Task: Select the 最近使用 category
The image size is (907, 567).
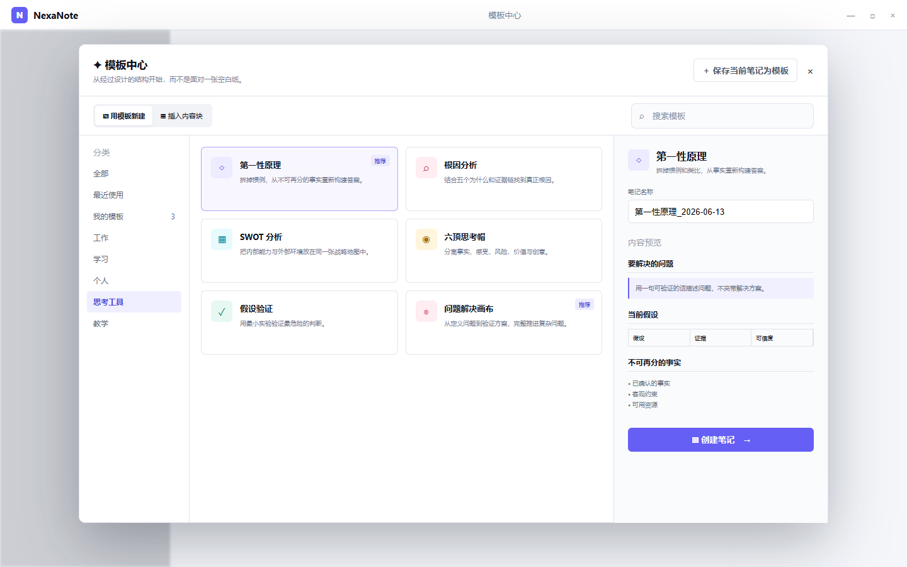Action: pos(134,195)
